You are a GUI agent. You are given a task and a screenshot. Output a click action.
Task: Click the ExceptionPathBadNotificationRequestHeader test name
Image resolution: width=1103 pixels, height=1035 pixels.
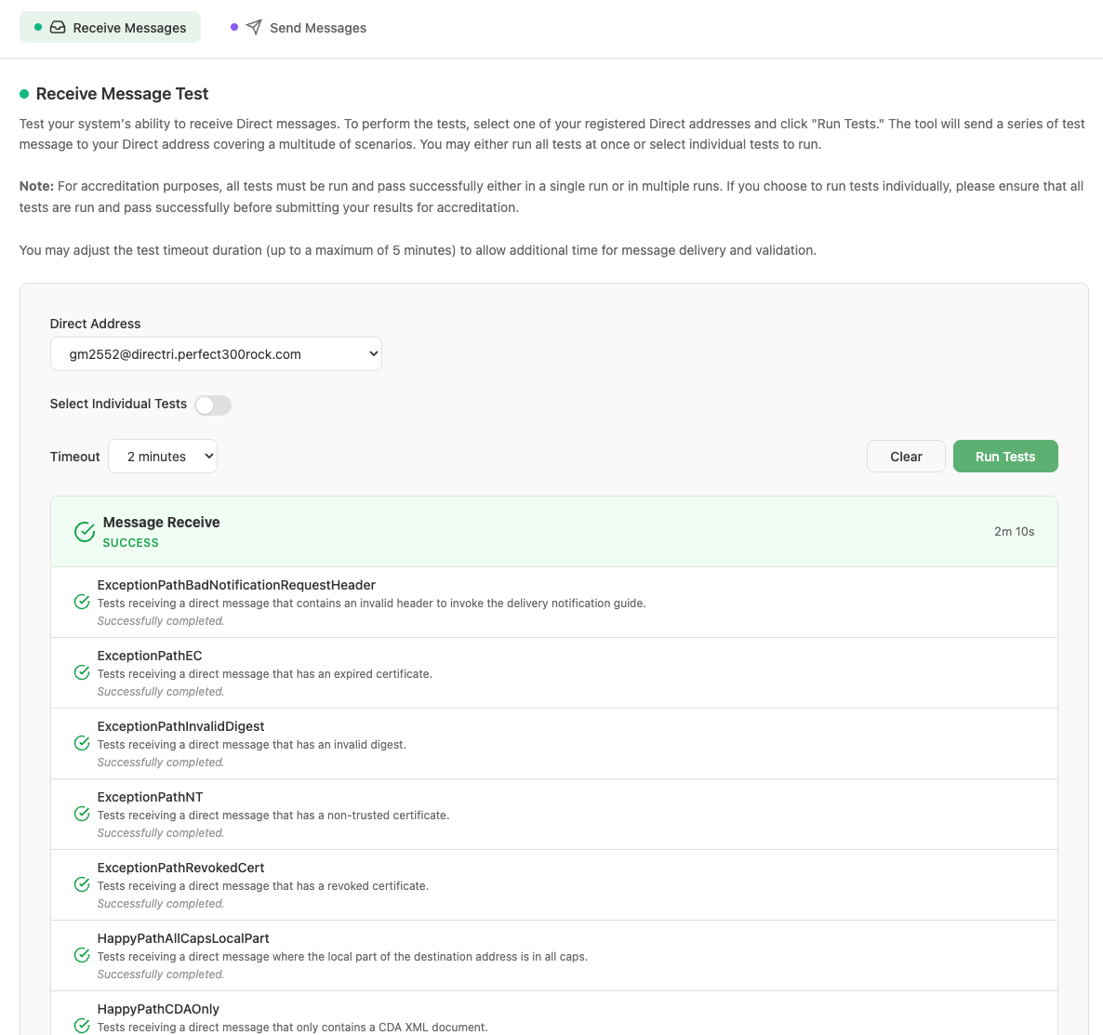pyautogui.click(x=236, y=585)
